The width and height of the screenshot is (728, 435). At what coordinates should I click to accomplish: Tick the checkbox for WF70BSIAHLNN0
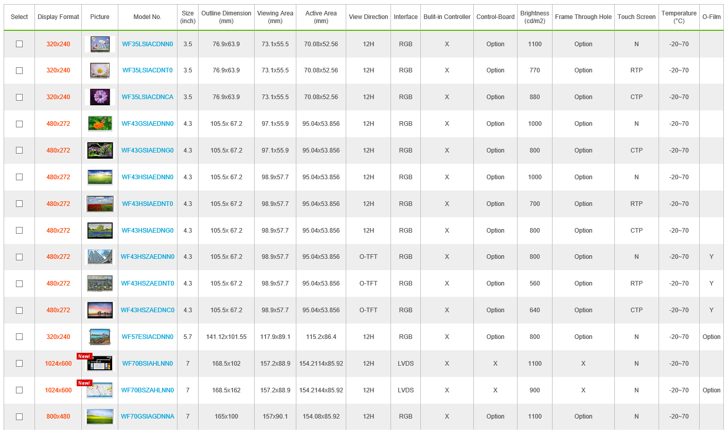click(x=19, y=364)
